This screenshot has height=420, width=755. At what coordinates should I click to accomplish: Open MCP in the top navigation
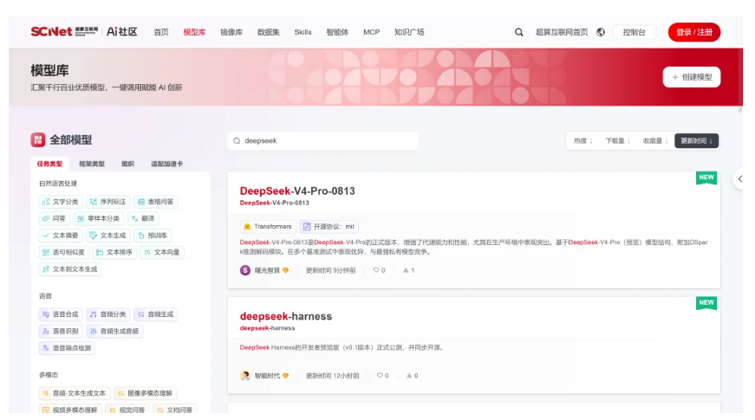click(x=371, y=32)
